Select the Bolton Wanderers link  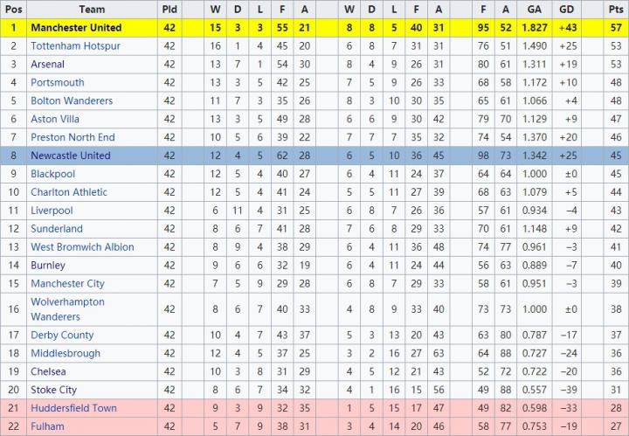(x=72, y=100)
